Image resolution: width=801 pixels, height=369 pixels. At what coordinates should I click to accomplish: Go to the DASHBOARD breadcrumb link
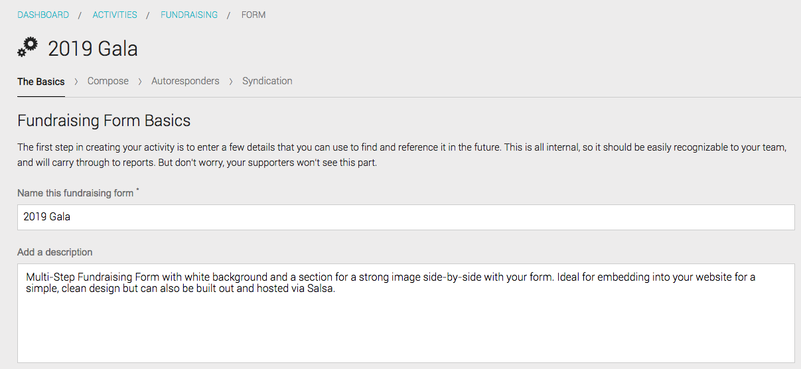[43, 15]
